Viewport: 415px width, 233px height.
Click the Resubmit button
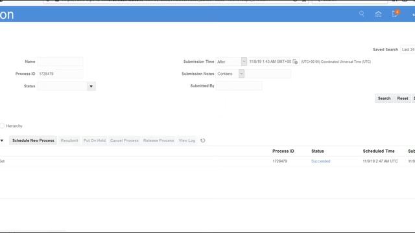click(x=69, y=140)
